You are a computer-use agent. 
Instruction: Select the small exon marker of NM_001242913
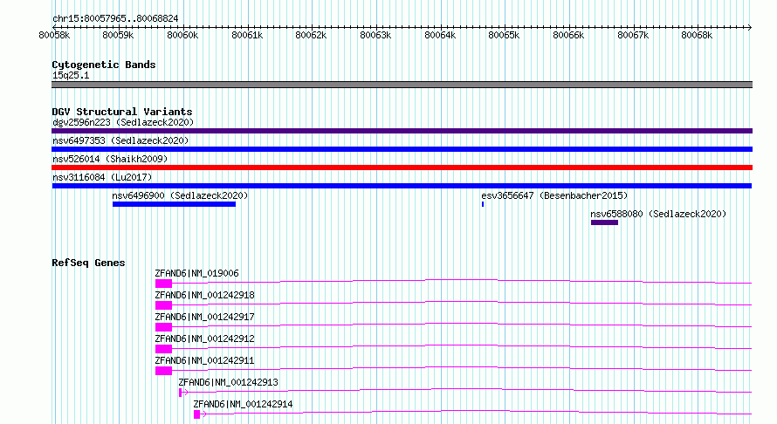coord(181,393)
